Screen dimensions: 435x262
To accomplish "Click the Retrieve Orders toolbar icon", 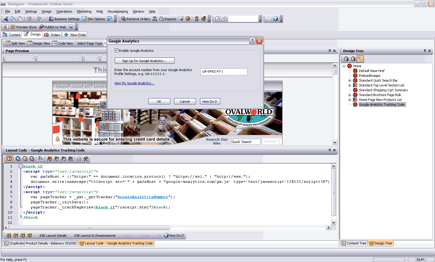I will [x=124, y=19].
